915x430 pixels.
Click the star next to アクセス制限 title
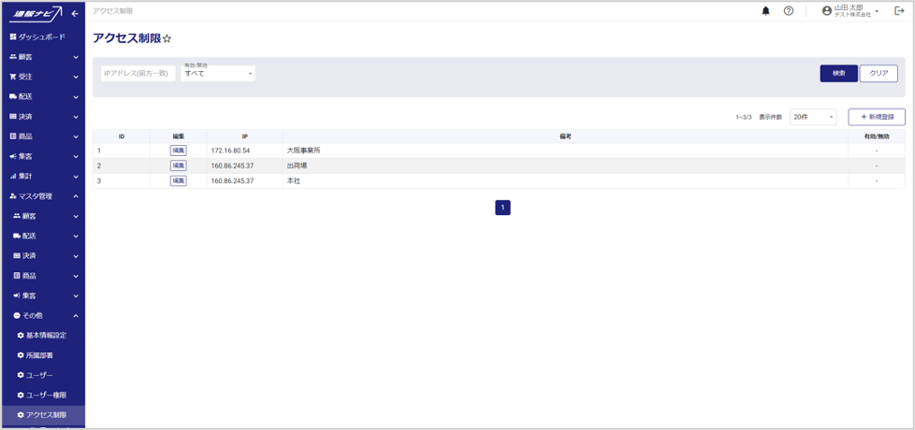167,38
